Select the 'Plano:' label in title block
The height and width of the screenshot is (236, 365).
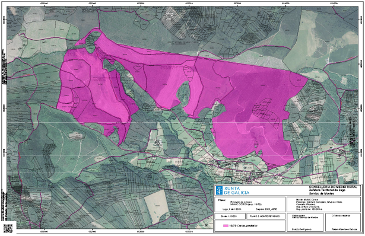[222, 200]
